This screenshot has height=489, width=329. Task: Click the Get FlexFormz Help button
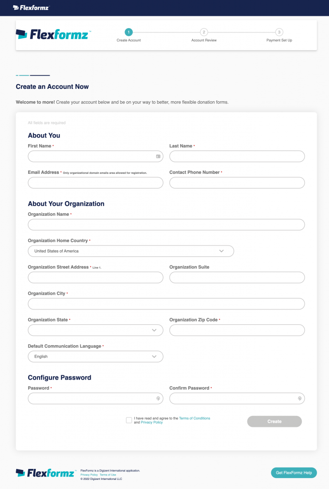point(293,472)
